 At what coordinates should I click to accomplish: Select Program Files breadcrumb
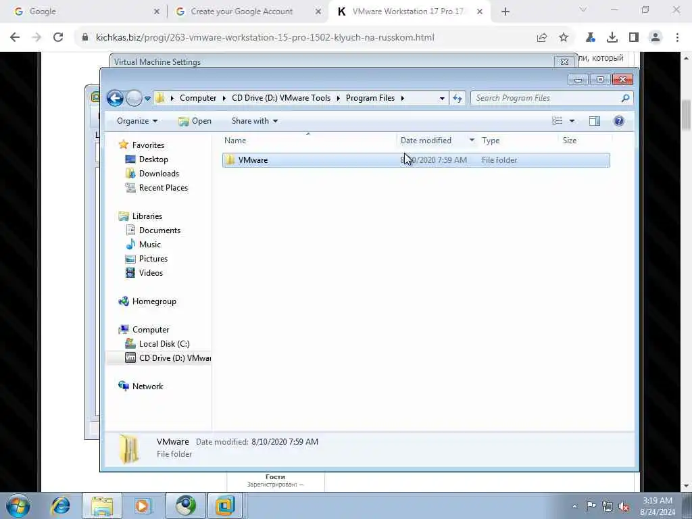tap(370, 98)
